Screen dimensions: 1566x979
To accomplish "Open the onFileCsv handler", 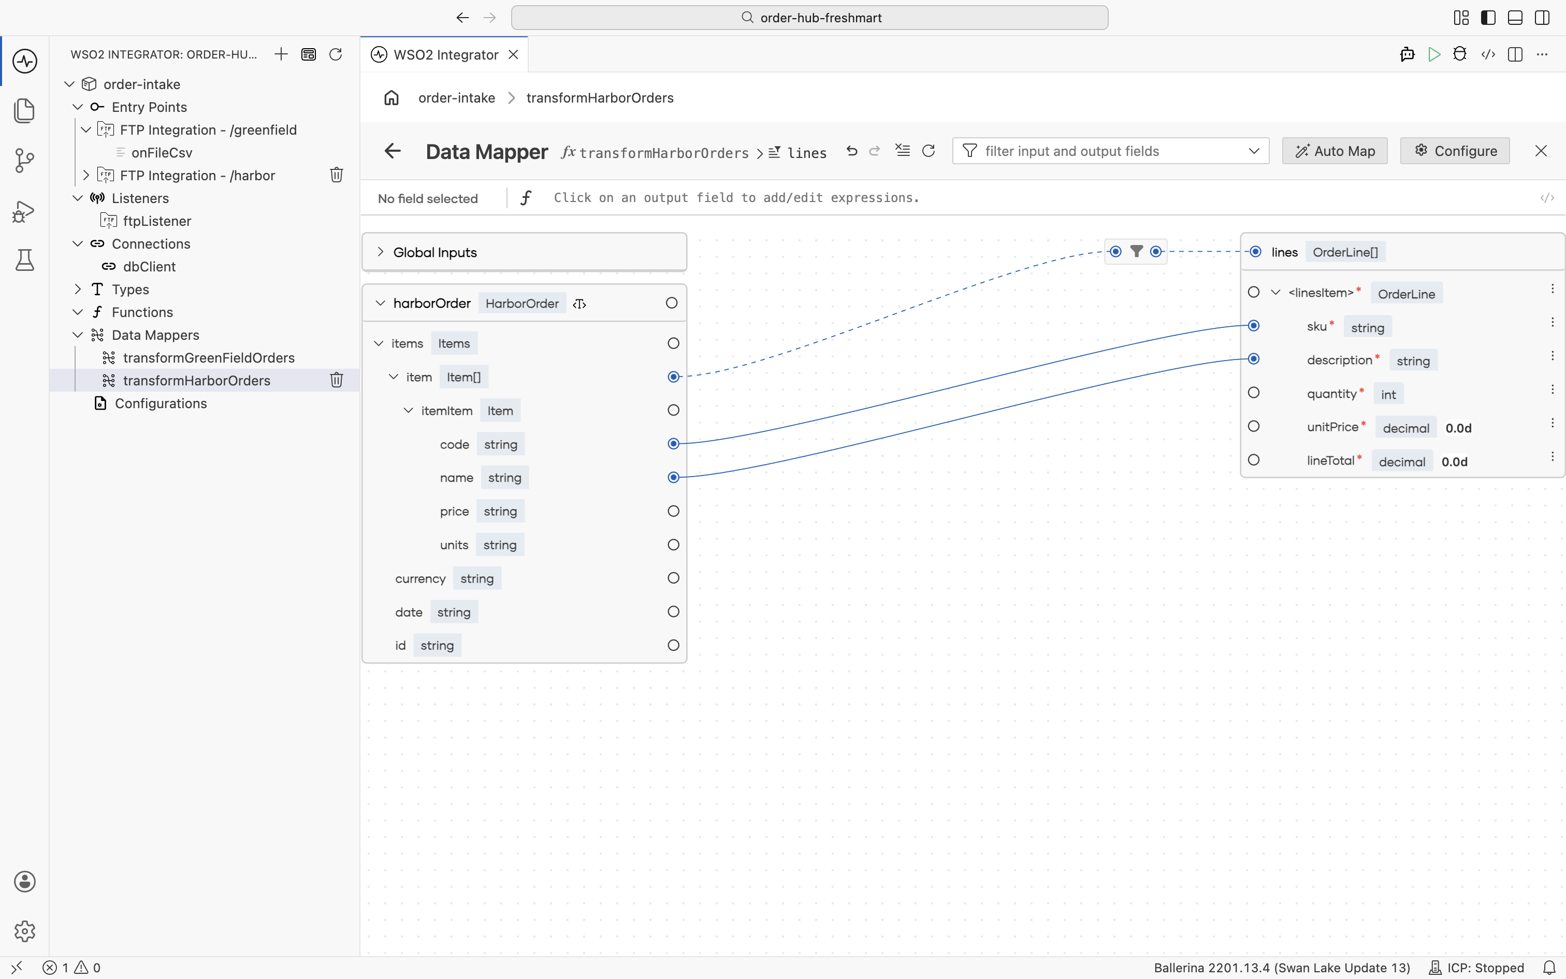I will 162,153.
